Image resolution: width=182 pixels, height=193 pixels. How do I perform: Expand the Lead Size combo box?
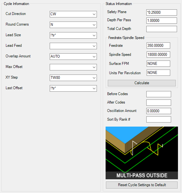pos(73,35)
